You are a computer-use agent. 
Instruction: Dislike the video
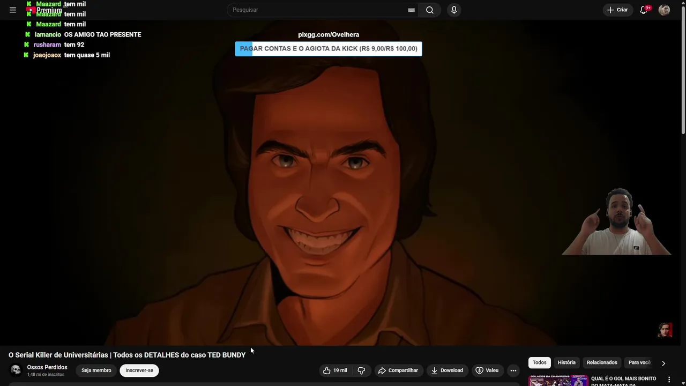click(361, 370)
